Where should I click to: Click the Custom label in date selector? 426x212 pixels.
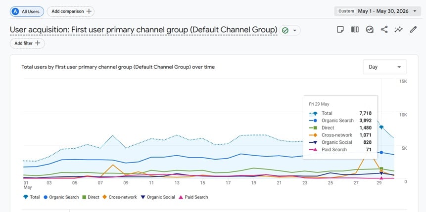(346, 11)
